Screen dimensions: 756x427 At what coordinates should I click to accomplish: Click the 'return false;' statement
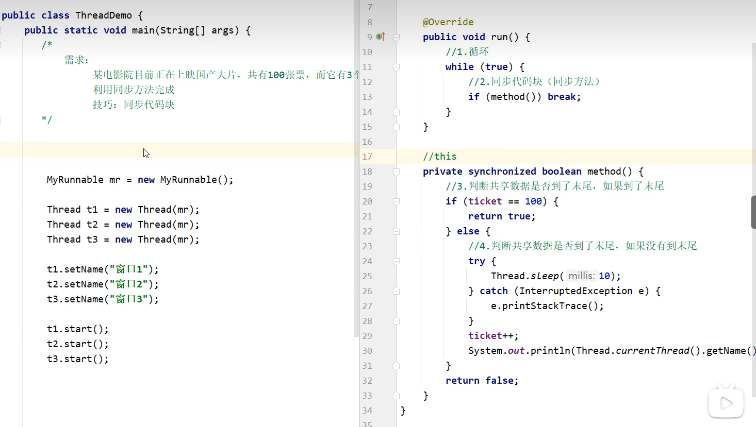click(482, 381)
